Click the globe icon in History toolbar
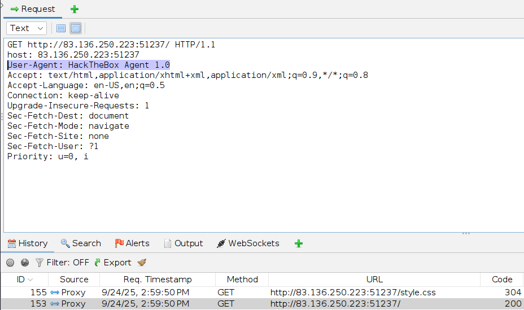This screenshot has width=524, height=310. [x=24, y=263]
